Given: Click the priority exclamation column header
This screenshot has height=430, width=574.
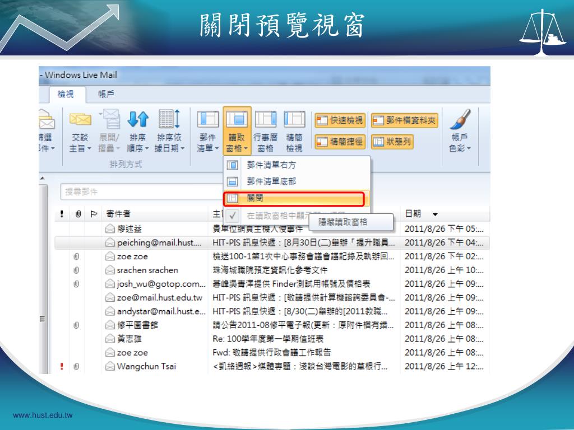Looking at the screenshot, I should [x=62, y=213].
